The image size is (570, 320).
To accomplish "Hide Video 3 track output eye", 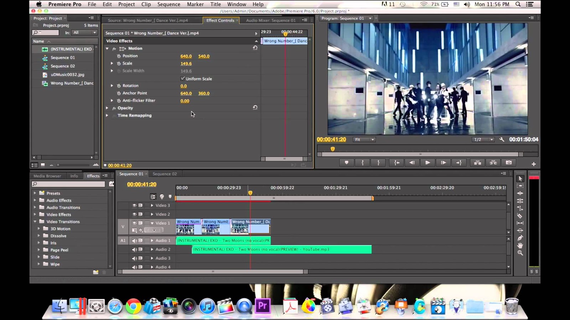I will [x=134, y=206].
